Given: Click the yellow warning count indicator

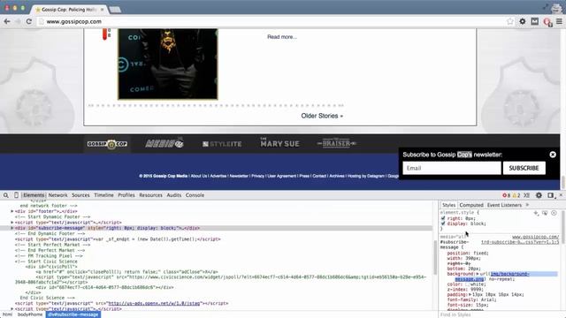Looking at the screenshot, I should coord(516,195).
